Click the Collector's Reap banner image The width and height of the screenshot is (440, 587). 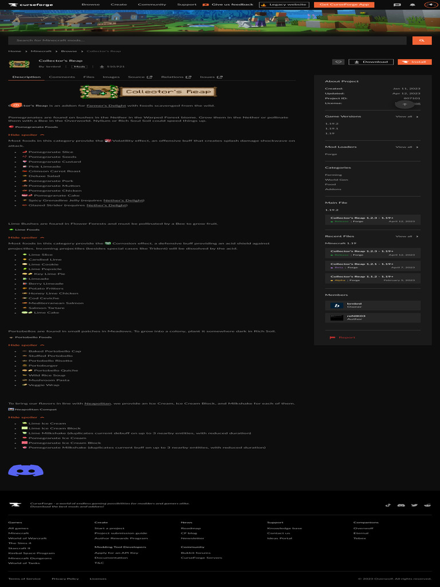coord(148,92)
